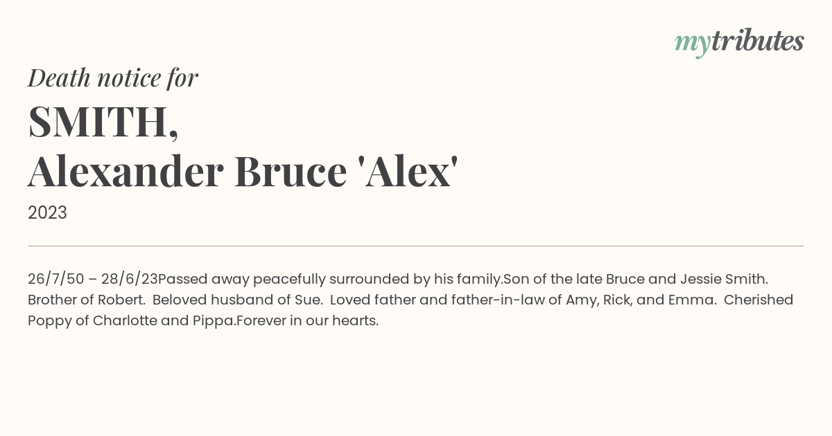Click the name Alexander in the title
Viewport: 832px width, 436px height.
coord(126,171)
